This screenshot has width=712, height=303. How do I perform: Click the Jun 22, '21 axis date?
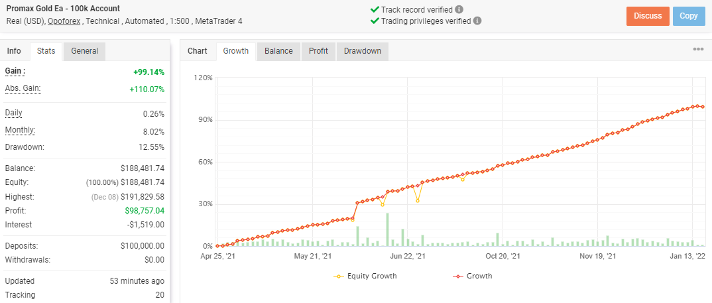pos(408,256)
